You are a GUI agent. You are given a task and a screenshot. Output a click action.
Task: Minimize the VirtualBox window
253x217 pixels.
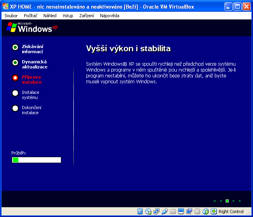click(228, 7)
